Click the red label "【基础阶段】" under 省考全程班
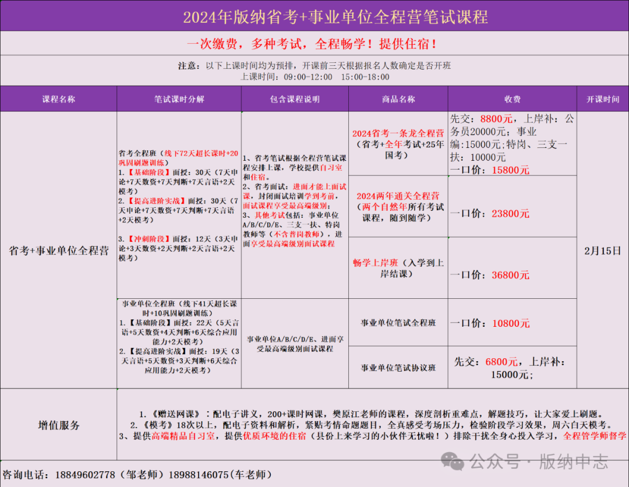 pos(149,172)
